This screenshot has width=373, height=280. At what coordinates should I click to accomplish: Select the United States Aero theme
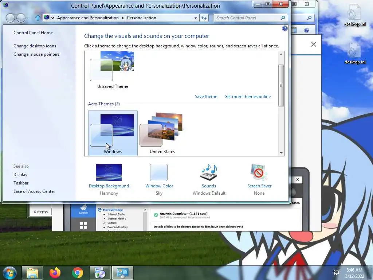click(x=162, y=133)
